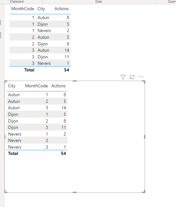This screenshot has height=207, width=176.
Task: Click Autun in top table month 2 row
Action: click(x=43, y=37)
